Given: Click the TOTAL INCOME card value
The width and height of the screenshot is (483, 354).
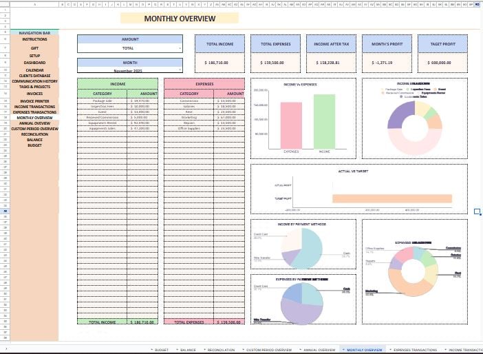Looking at the screenshot, I should pyautogui.click(x=219, y=63).
